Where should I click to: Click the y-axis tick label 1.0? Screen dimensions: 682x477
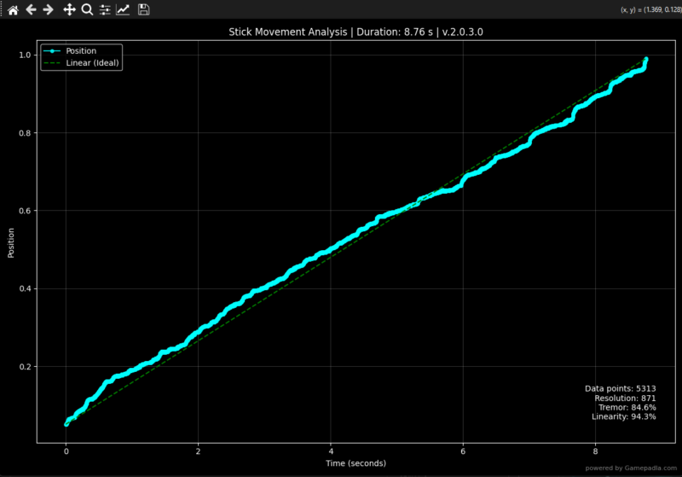click(x=25, y=55)
